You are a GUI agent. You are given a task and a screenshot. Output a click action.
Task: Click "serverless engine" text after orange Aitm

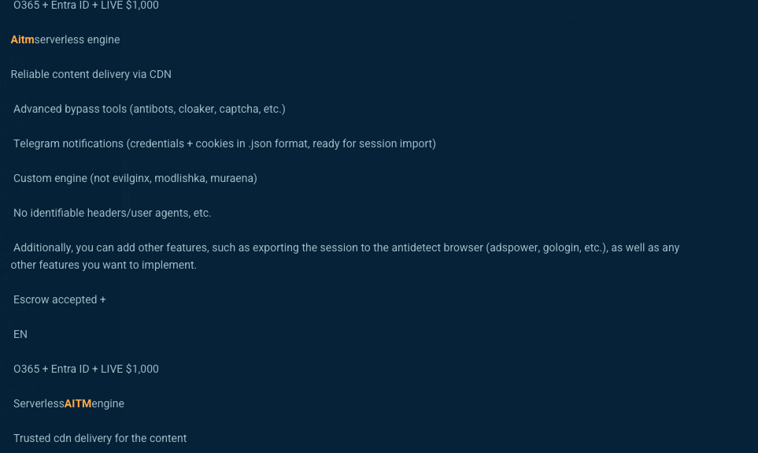click(x=77, y=39)
